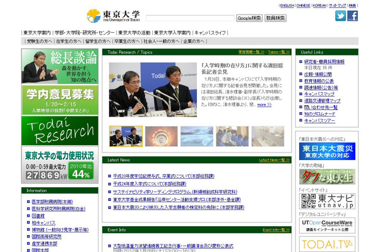Open the Facebook icon link
The height and width of the screenshot is (252, 385).
click(x=353, y=16)
